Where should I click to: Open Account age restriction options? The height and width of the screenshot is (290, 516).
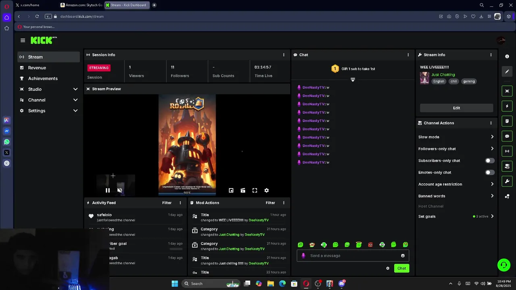pos(456,184)
